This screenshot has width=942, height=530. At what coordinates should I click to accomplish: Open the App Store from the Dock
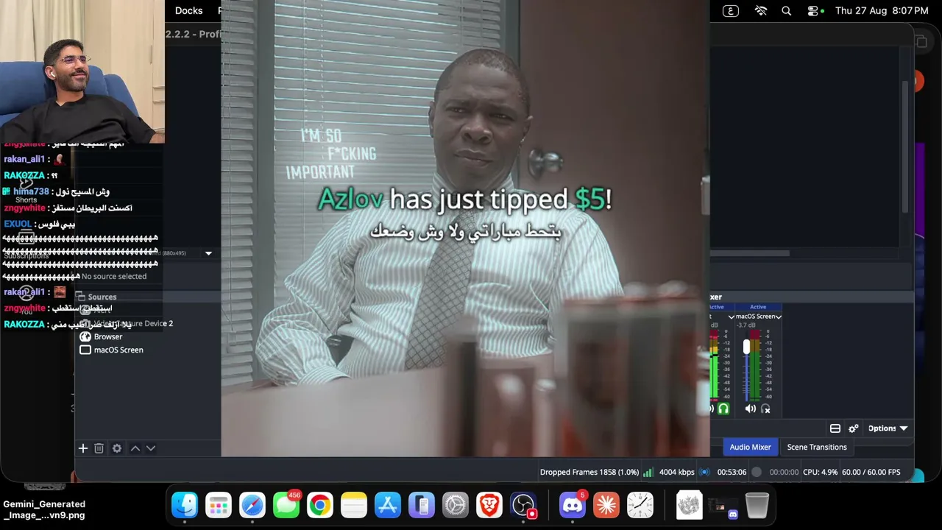coord(388,505)
